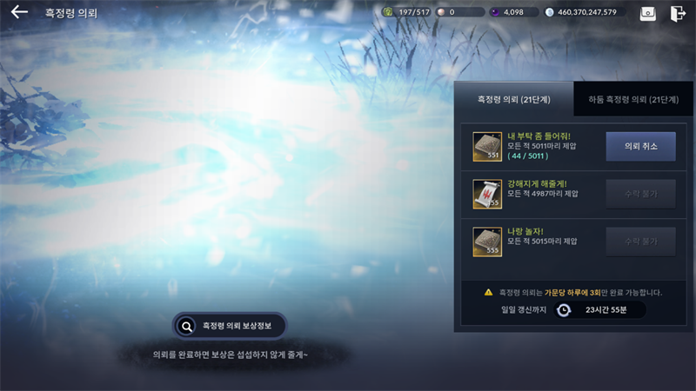Click the purple black pearl icon 4,098
Screen dimensions: 696x391
click(495, 12)
